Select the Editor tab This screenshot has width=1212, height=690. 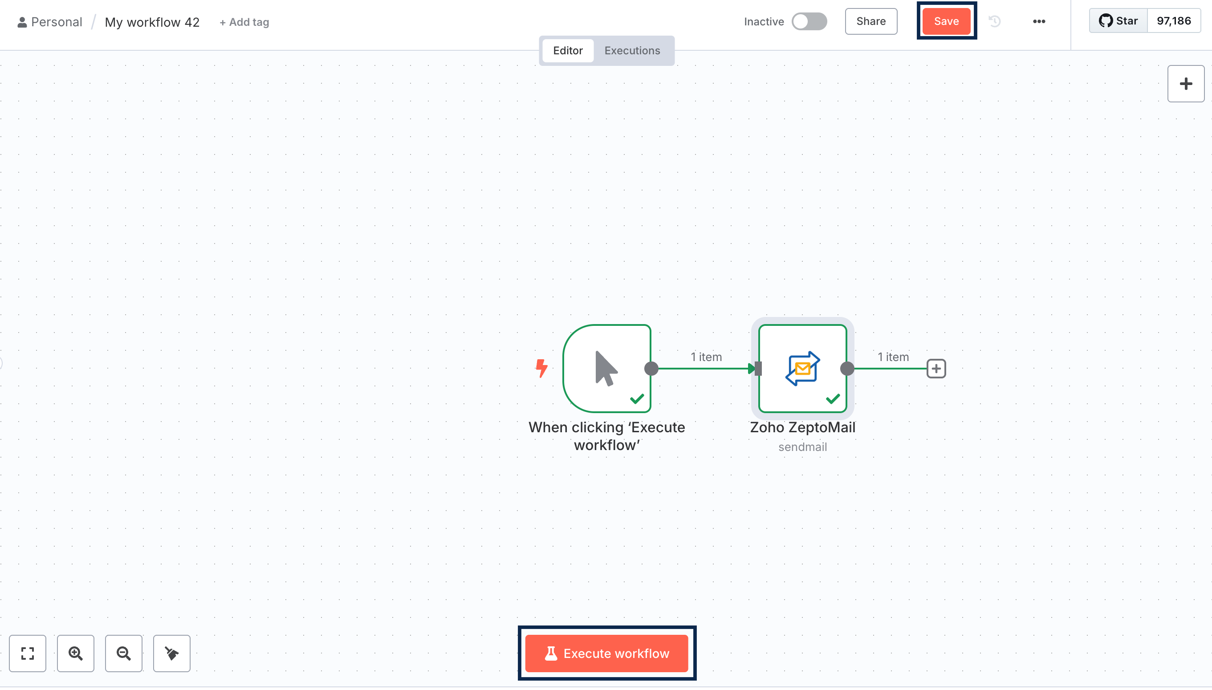point(567,51)
